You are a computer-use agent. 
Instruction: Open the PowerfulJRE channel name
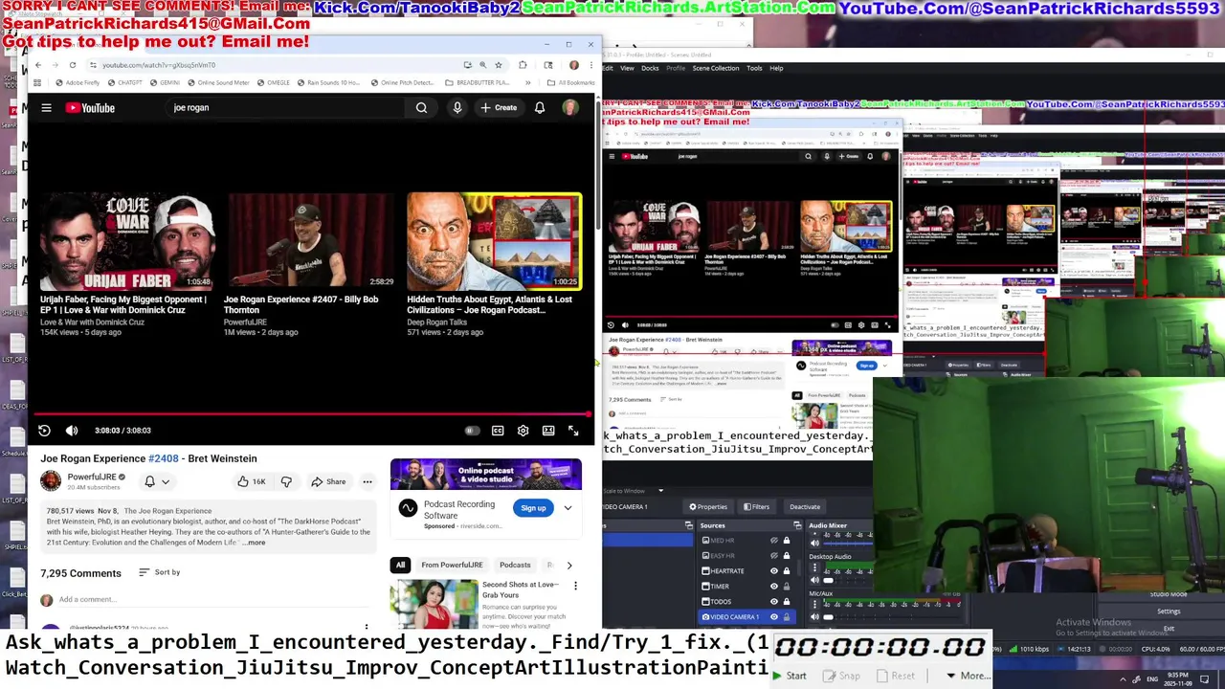(x=92, y=477)
